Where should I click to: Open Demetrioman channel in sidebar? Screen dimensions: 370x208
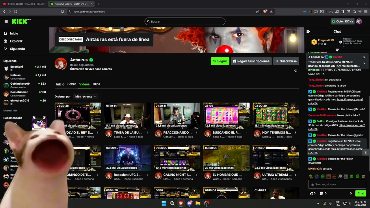click(x=25, y=94)
